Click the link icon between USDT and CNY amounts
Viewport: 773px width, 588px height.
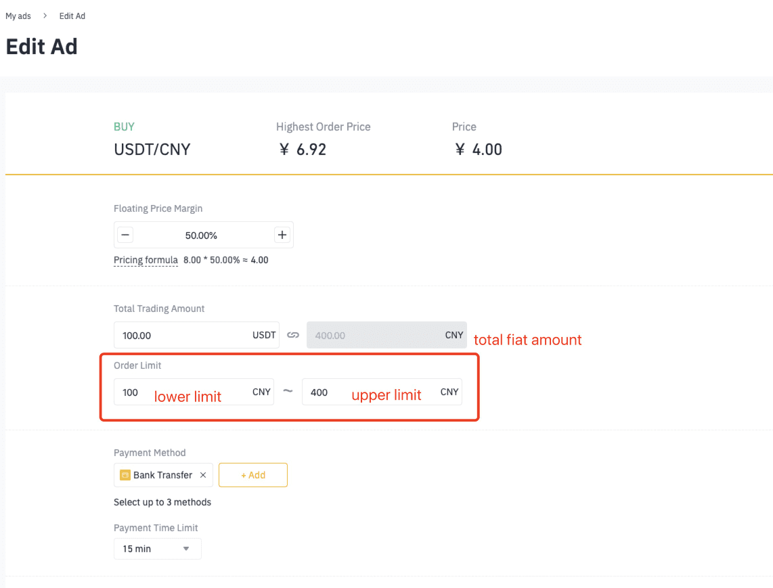click(x=293, y=335)
